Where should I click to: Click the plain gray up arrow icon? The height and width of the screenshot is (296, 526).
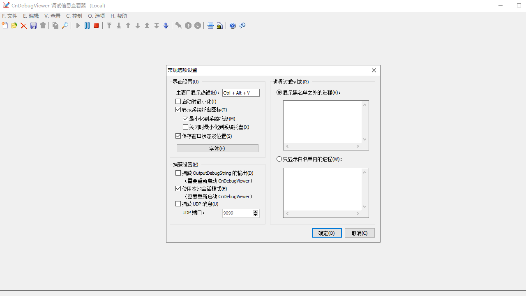[x=128, y=25]
